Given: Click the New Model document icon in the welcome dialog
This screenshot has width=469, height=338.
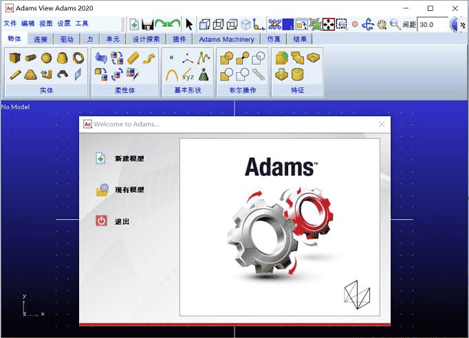Looking at the screenshot, I should click(x=101, y=159).
